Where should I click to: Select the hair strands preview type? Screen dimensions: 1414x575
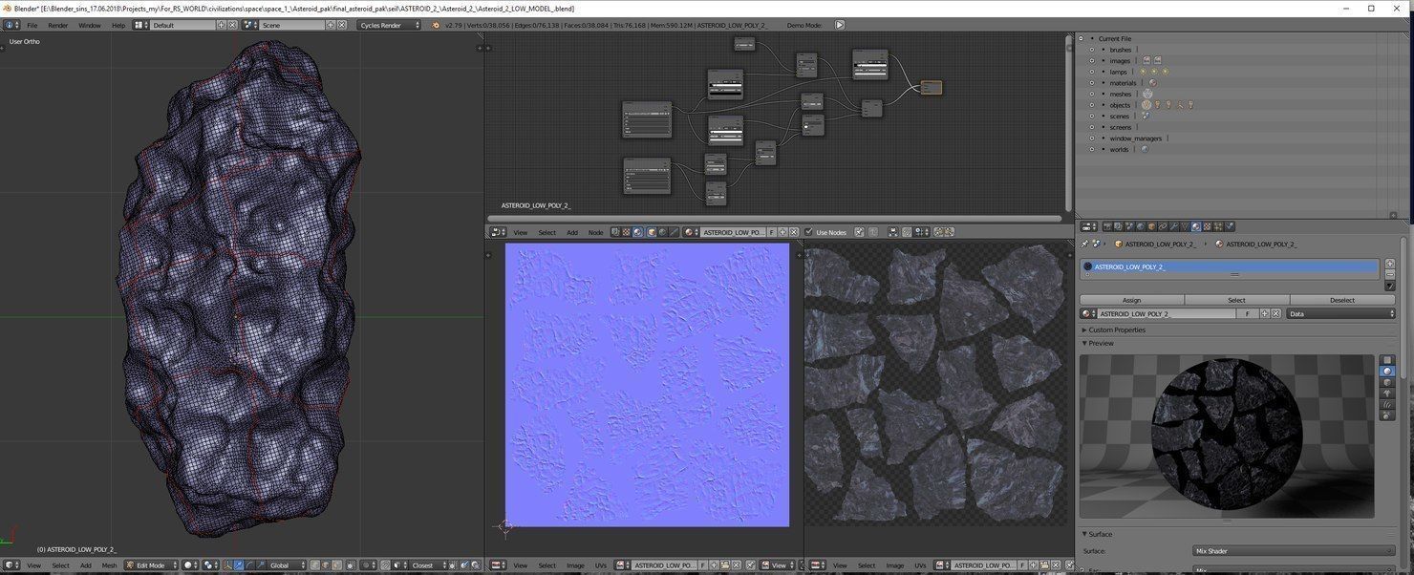[x=1387, y=404]
